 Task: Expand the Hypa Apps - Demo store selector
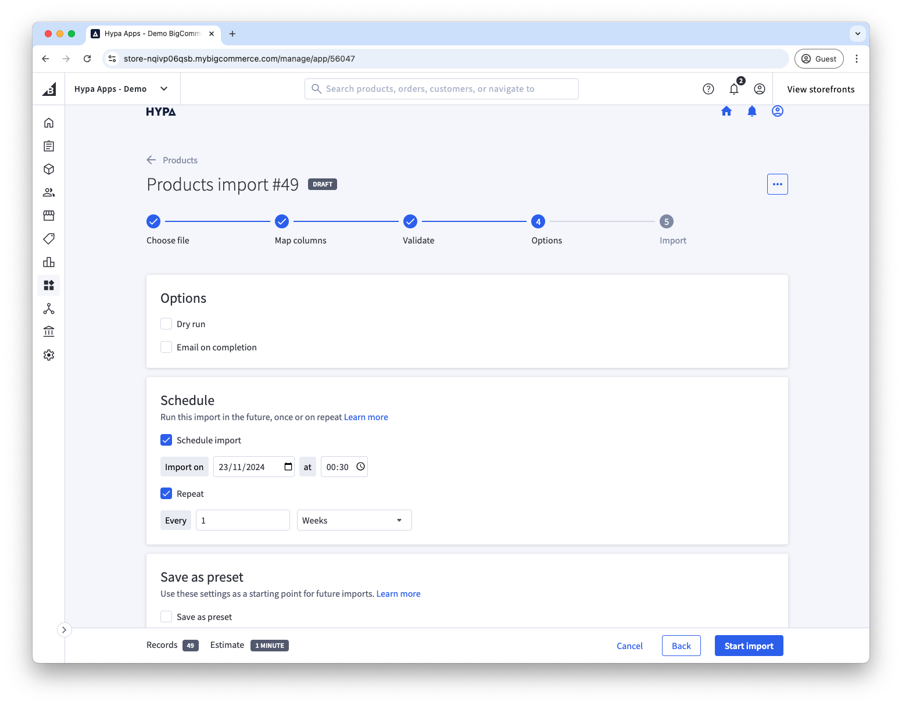coord(122,89)
